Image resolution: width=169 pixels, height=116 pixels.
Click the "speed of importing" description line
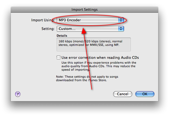click(76, 70)
